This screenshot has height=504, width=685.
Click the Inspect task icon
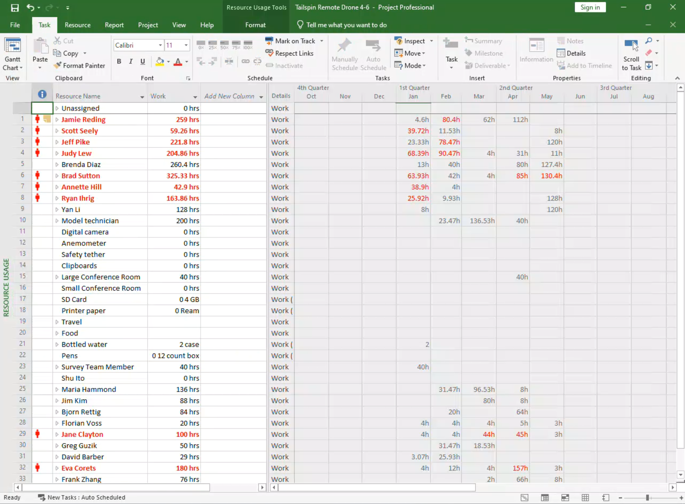click(398, 41)
